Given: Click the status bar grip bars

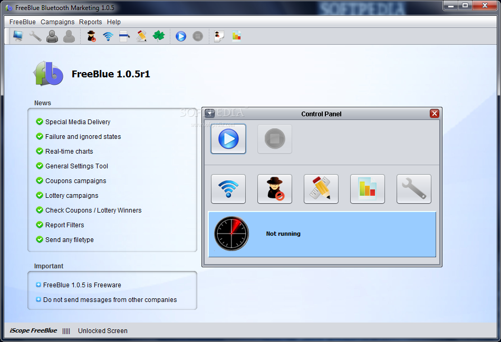Looking at the screenshot, I should pyautogui.click(x=66, y=331).
